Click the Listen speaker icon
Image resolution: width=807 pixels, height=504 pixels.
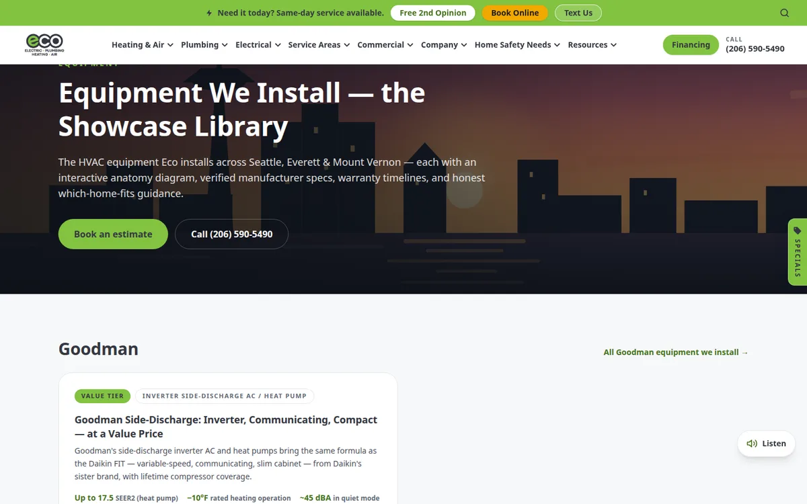pyautogui.click(x=752, y=444)
